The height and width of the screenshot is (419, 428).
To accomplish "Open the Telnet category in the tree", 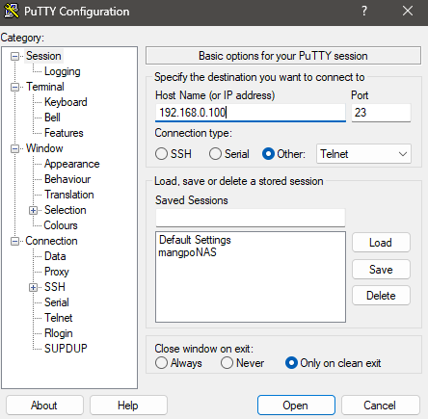I will (x=59, y=318).
